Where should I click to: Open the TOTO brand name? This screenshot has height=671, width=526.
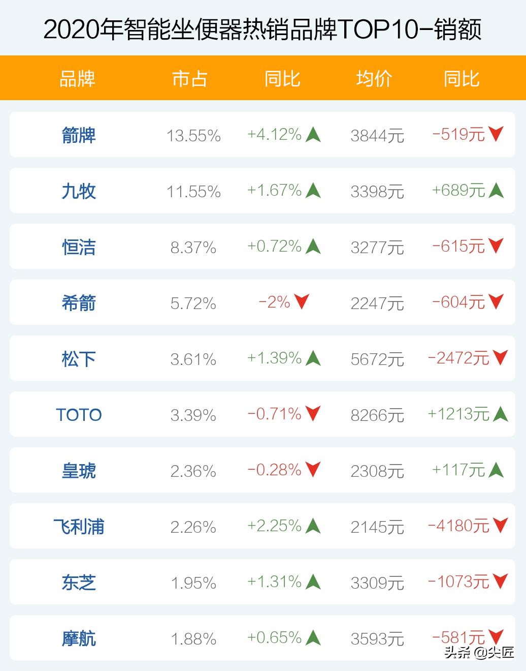[x=79, y=415]
